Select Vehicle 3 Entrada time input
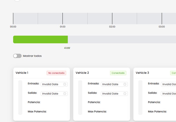The width and height of the screenshot is (176, 122). point(168,84)
